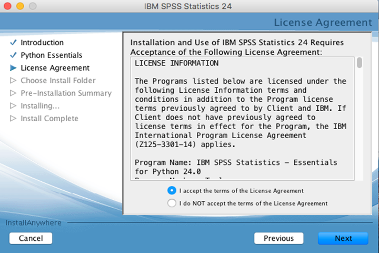
Task: Close the window with red button
Action: coord(8,6)
